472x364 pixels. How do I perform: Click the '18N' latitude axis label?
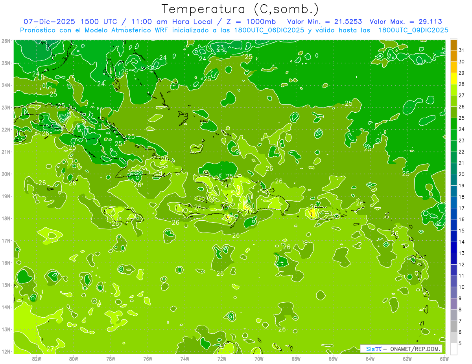pyautogui.click(x=6, y=218)
